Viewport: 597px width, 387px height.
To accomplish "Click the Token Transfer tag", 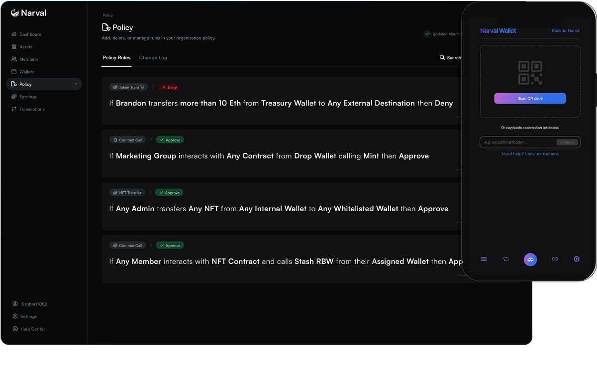I will coord(128,87).
